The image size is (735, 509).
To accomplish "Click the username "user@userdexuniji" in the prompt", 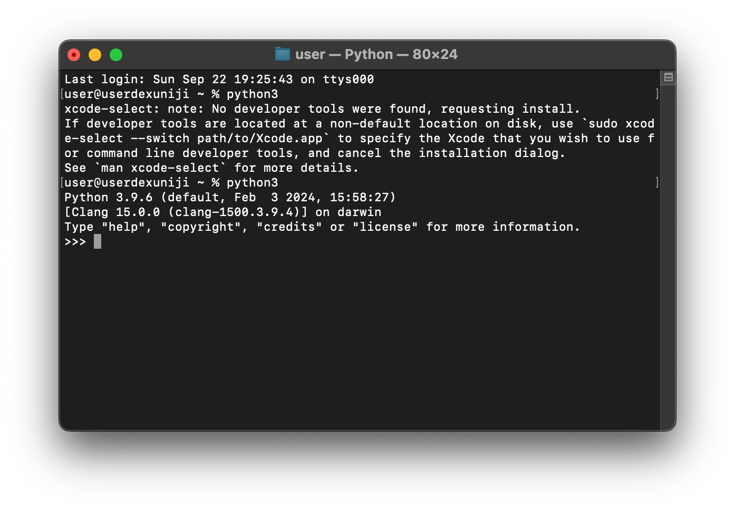I will 126,94.
